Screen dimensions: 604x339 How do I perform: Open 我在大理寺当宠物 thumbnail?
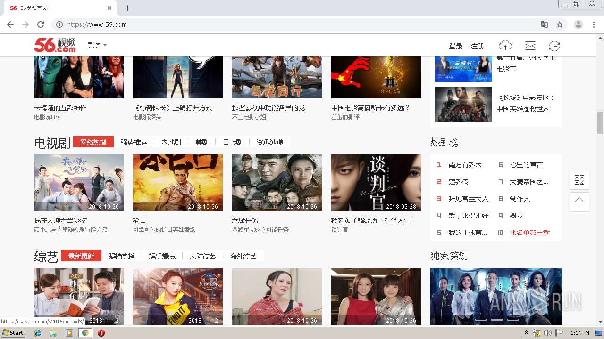(79, 183)
